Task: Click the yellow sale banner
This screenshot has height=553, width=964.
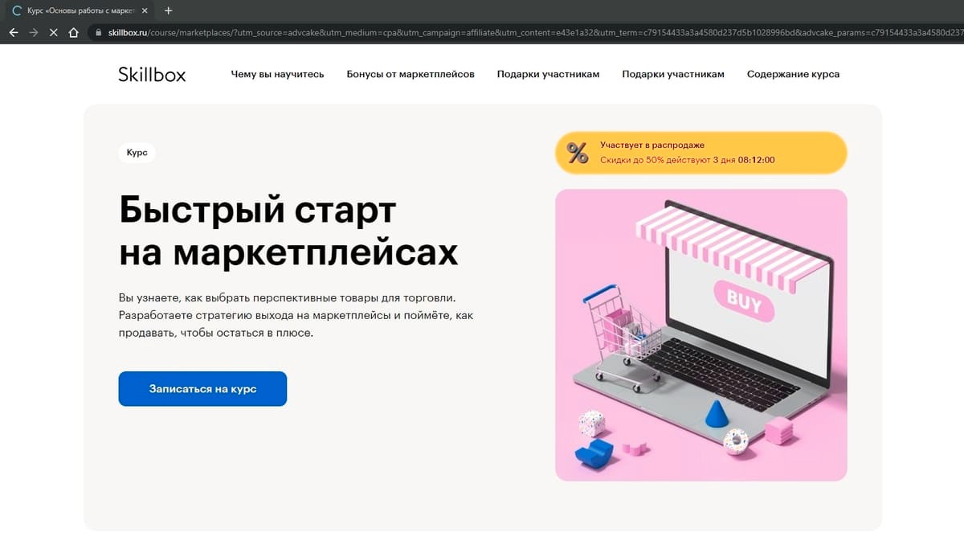Action: point(701,153)
